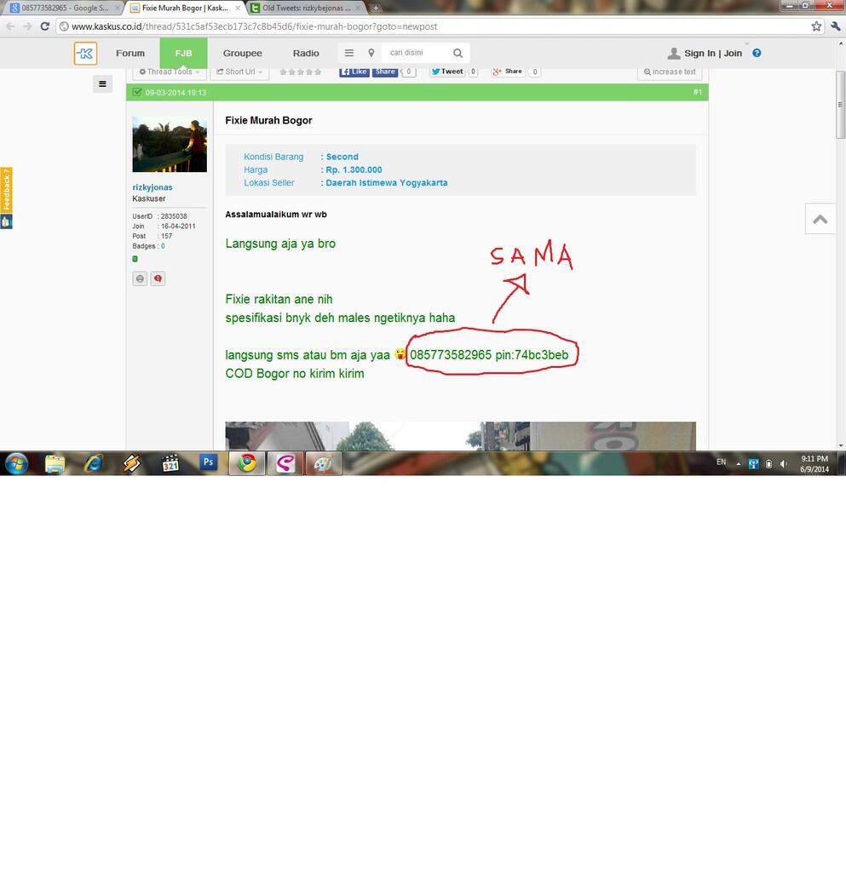
Task: Go to Groupee
Action: (x=243, y=54)
